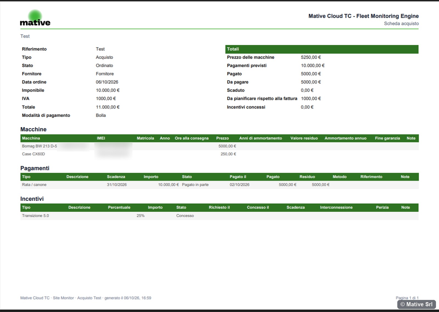Click the 'Pagamenti' section heading
This screenshot has width=439, height=312.
pos(35,168)
